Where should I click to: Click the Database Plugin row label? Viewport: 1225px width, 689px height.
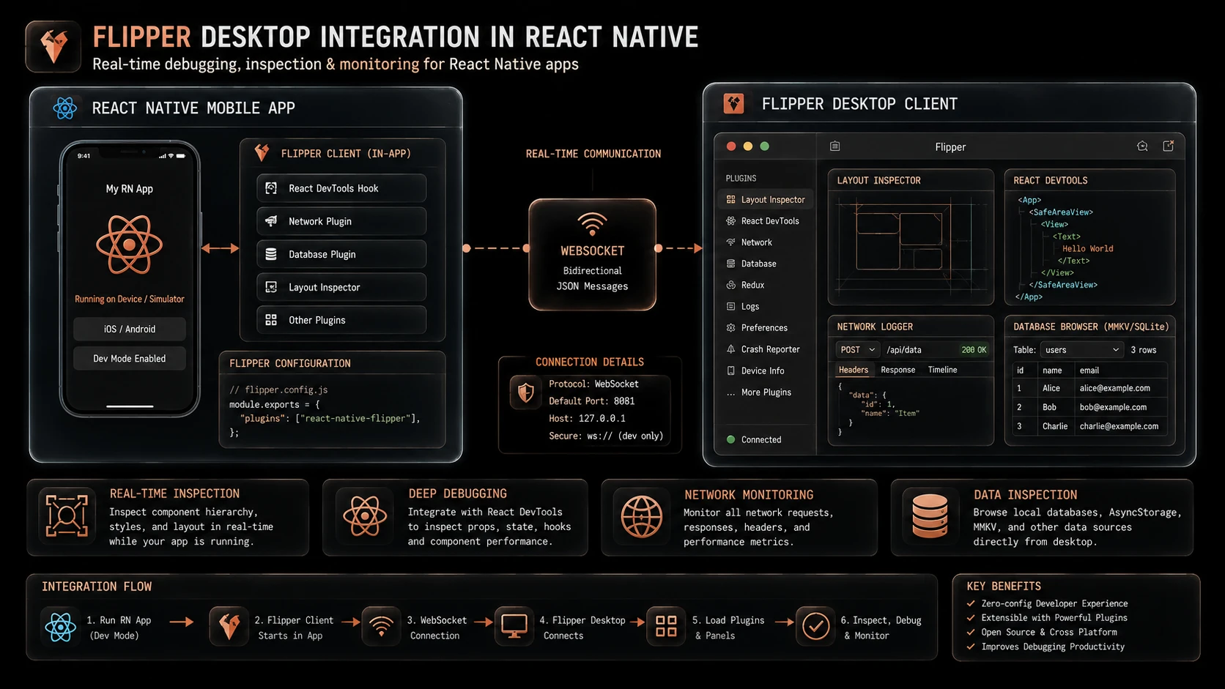(322, 254)
